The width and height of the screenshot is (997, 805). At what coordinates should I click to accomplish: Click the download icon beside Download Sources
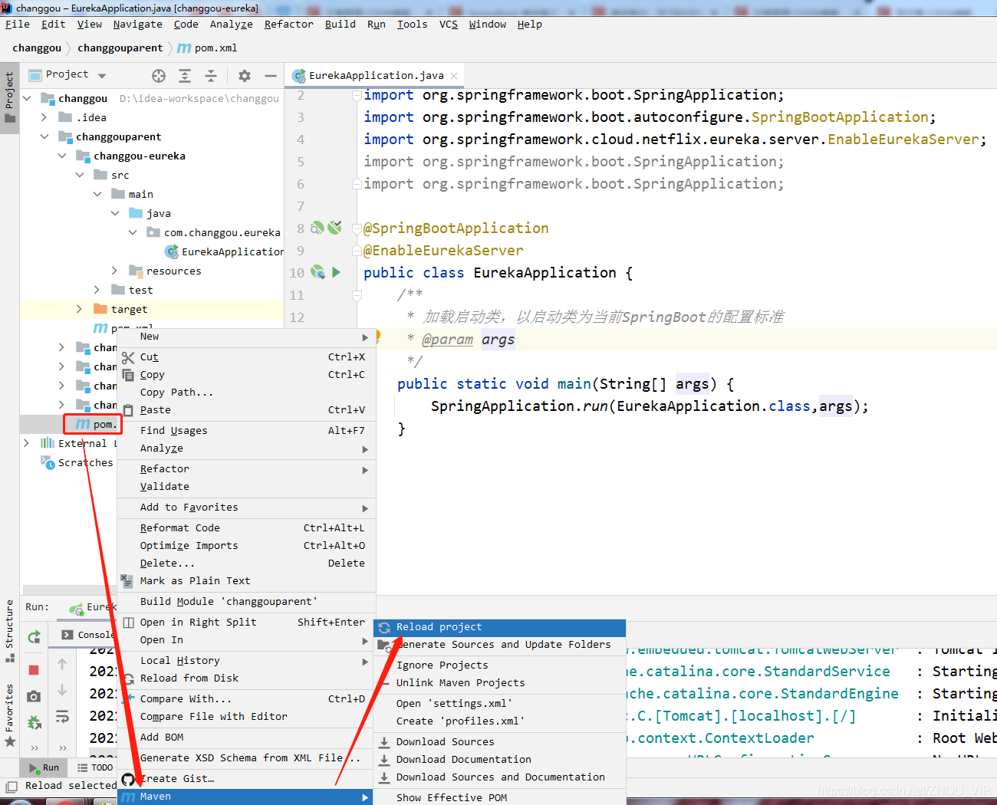pyautogui.click(x=384, y=742)
